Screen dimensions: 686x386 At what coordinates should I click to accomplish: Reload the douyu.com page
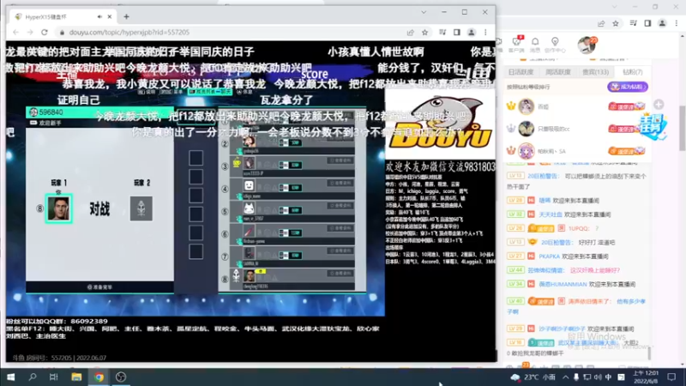(45, 33)
